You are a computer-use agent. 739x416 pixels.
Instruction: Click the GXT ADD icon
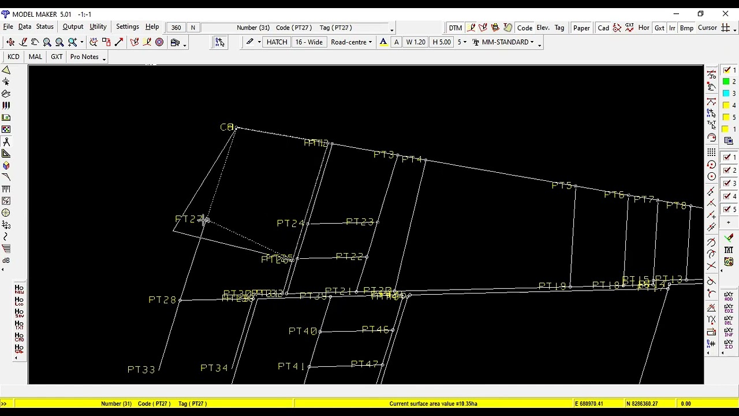pos(729,296)
